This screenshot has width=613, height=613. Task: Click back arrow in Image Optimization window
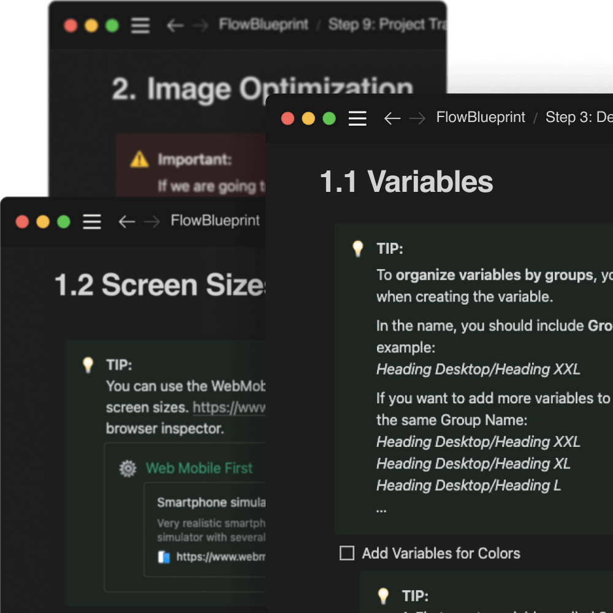click(x=175, y=25)
